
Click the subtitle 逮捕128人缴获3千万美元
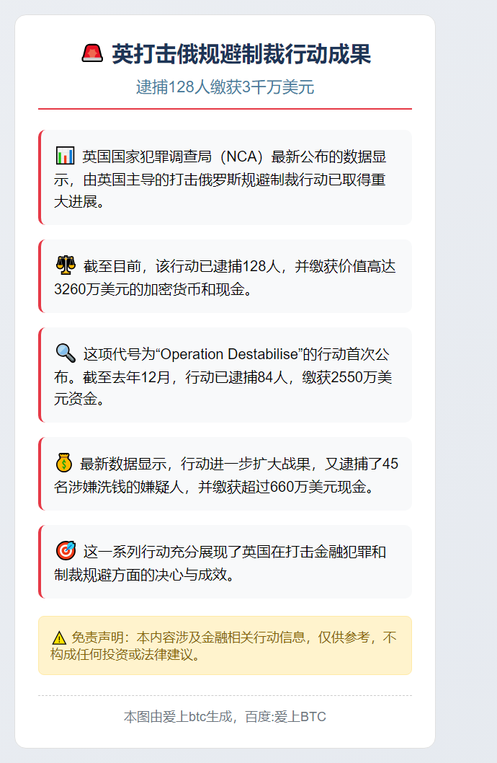[225, 87]
